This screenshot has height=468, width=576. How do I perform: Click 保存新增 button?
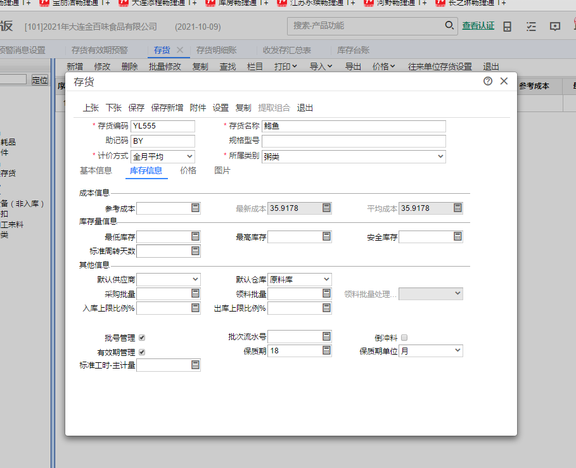point(167,108)
